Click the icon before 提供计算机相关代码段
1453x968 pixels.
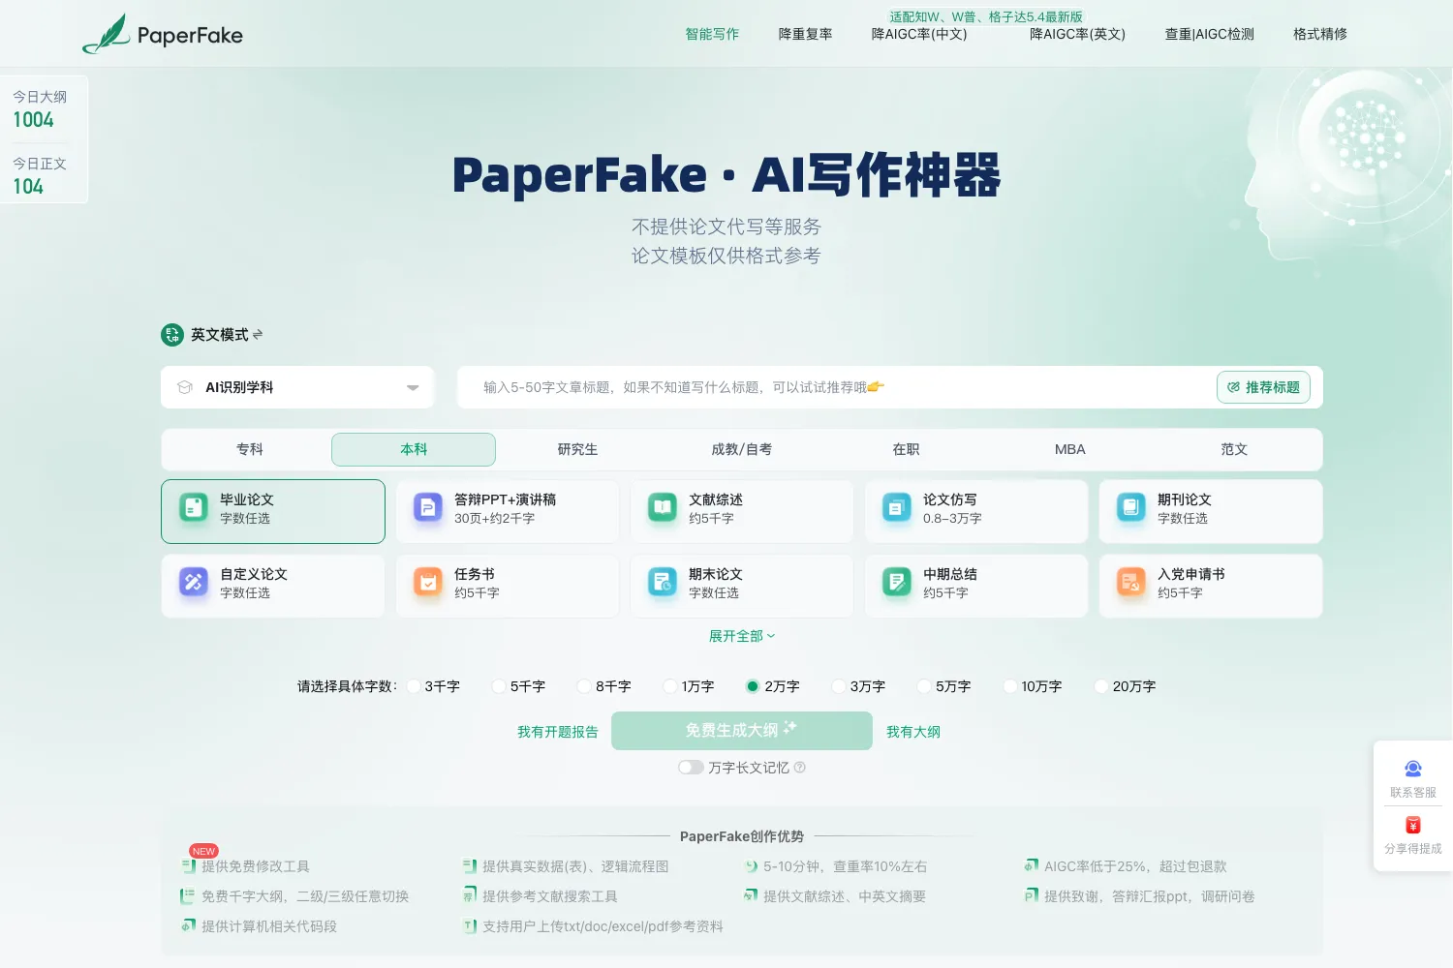189,926
